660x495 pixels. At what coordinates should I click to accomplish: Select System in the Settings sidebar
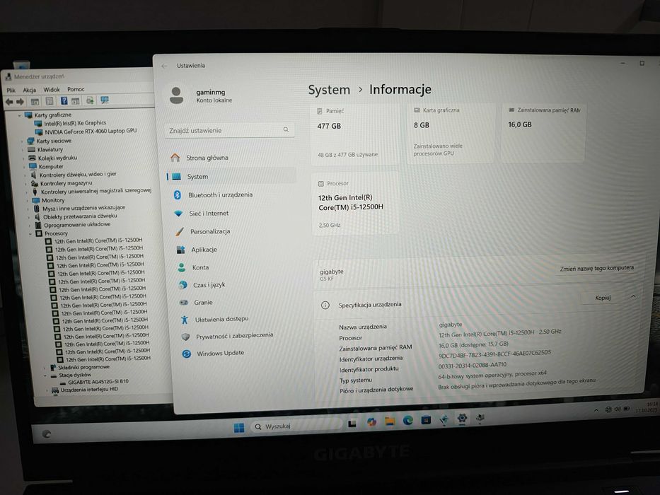(231, 176)
